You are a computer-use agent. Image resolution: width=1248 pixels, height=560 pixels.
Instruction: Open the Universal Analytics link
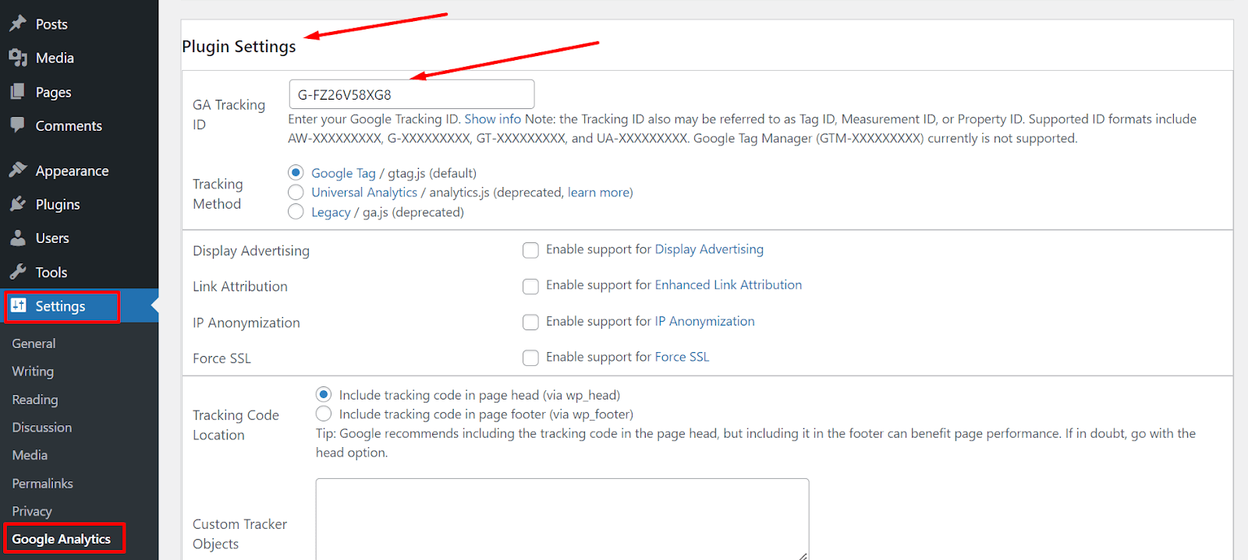point(364,192)
